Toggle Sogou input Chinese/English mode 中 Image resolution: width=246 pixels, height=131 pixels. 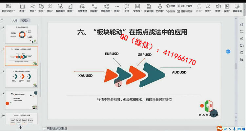[x=225, y=129]
